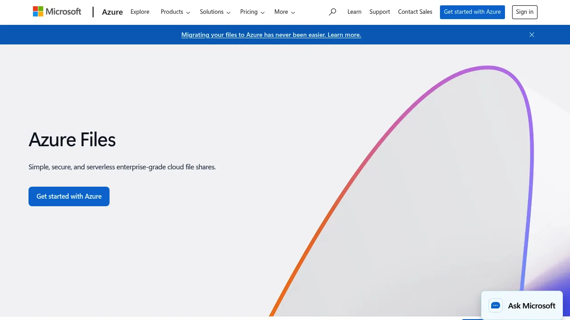Dismiss the blue migration banner
Screen dimensions: 570x320
pyautogui.click(x=532, y=35)
